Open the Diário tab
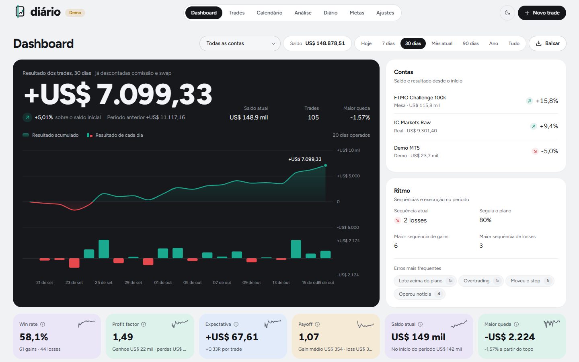579x362 pixels. [331, 13]
